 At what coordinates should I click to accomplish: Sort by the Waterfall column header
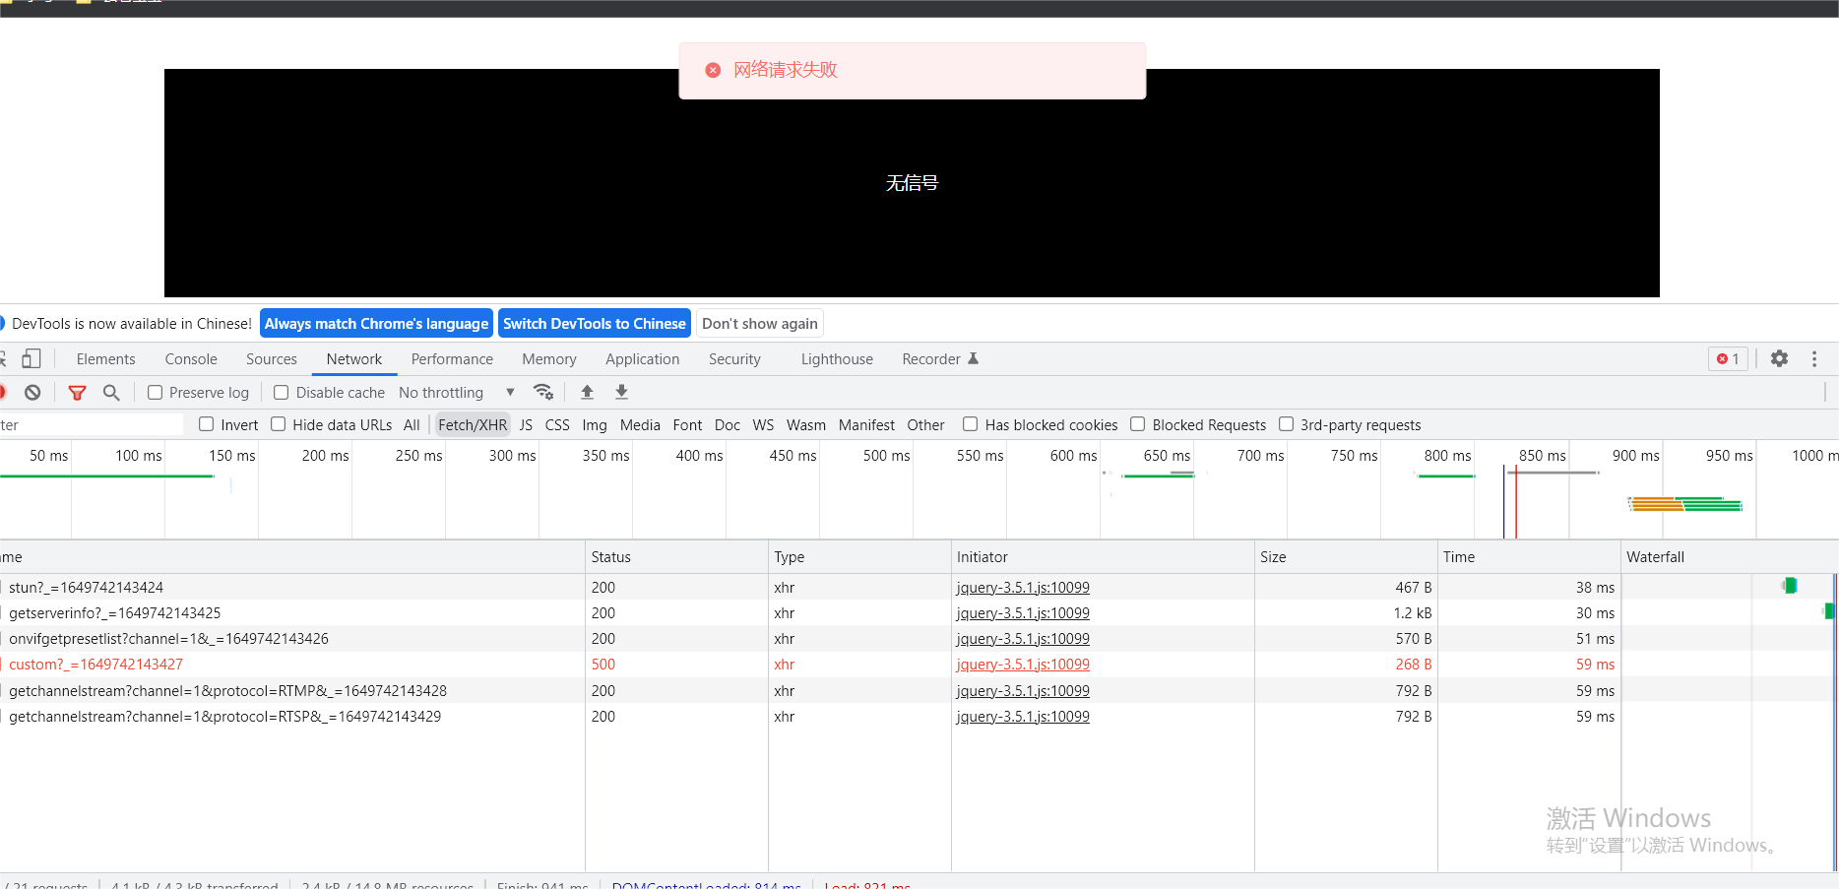click(x=1730, y=556)
